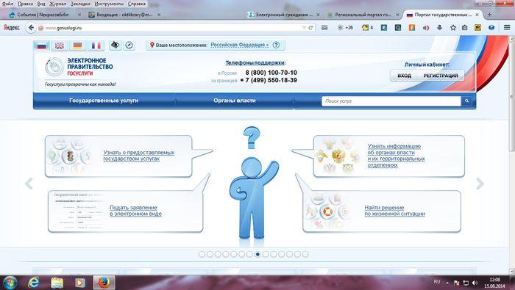Switch to Входящие mail tab
The image size is (515, 290).
point(124,15)
